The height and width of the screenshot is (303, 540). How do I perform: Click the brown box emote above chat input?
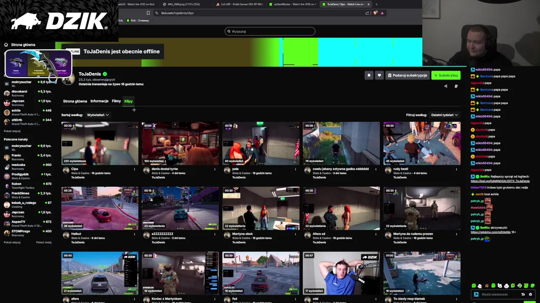tap(487, 286)
